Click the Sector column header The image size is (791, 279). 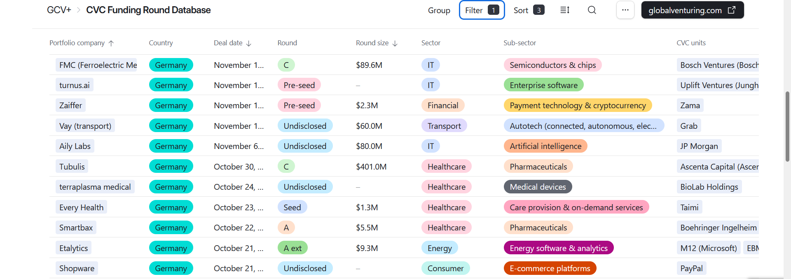click(431, 43)
